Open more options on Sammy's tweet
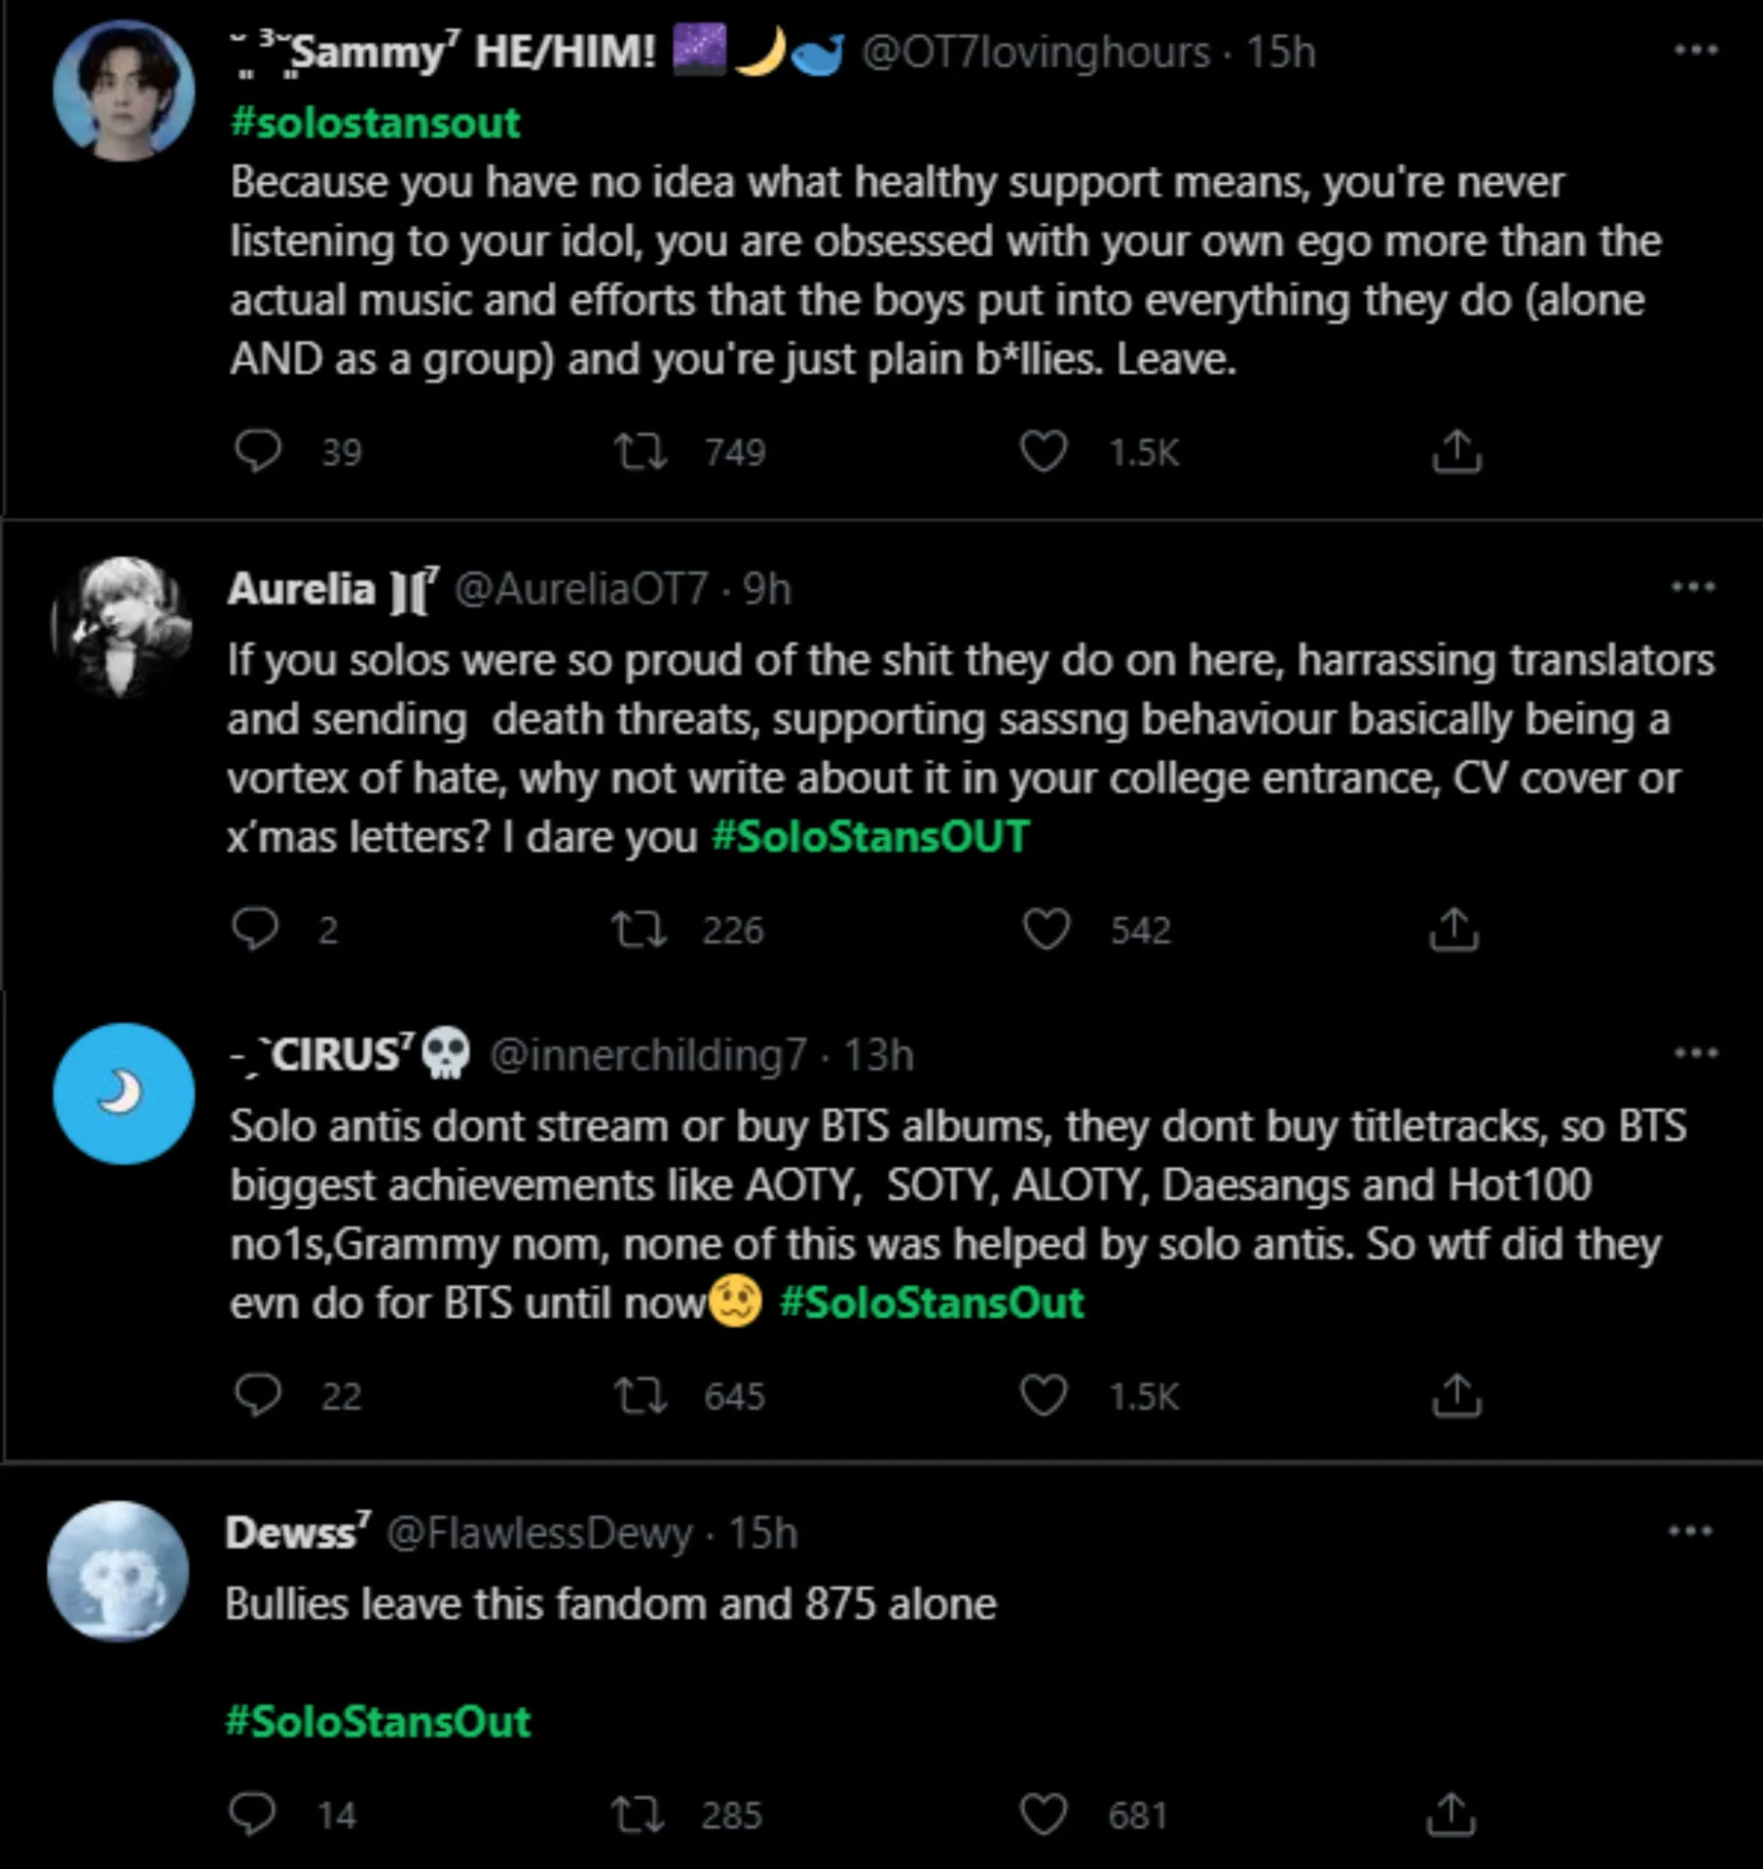1763x1869 pixels. click(1695, 51)
